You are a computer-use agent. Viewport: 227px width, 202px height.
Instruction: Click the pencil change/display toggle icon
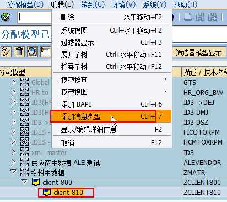tap(6, 52)
